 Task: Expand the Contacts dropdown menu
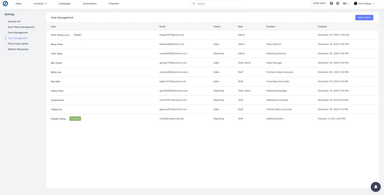click(x=40, y=4)
